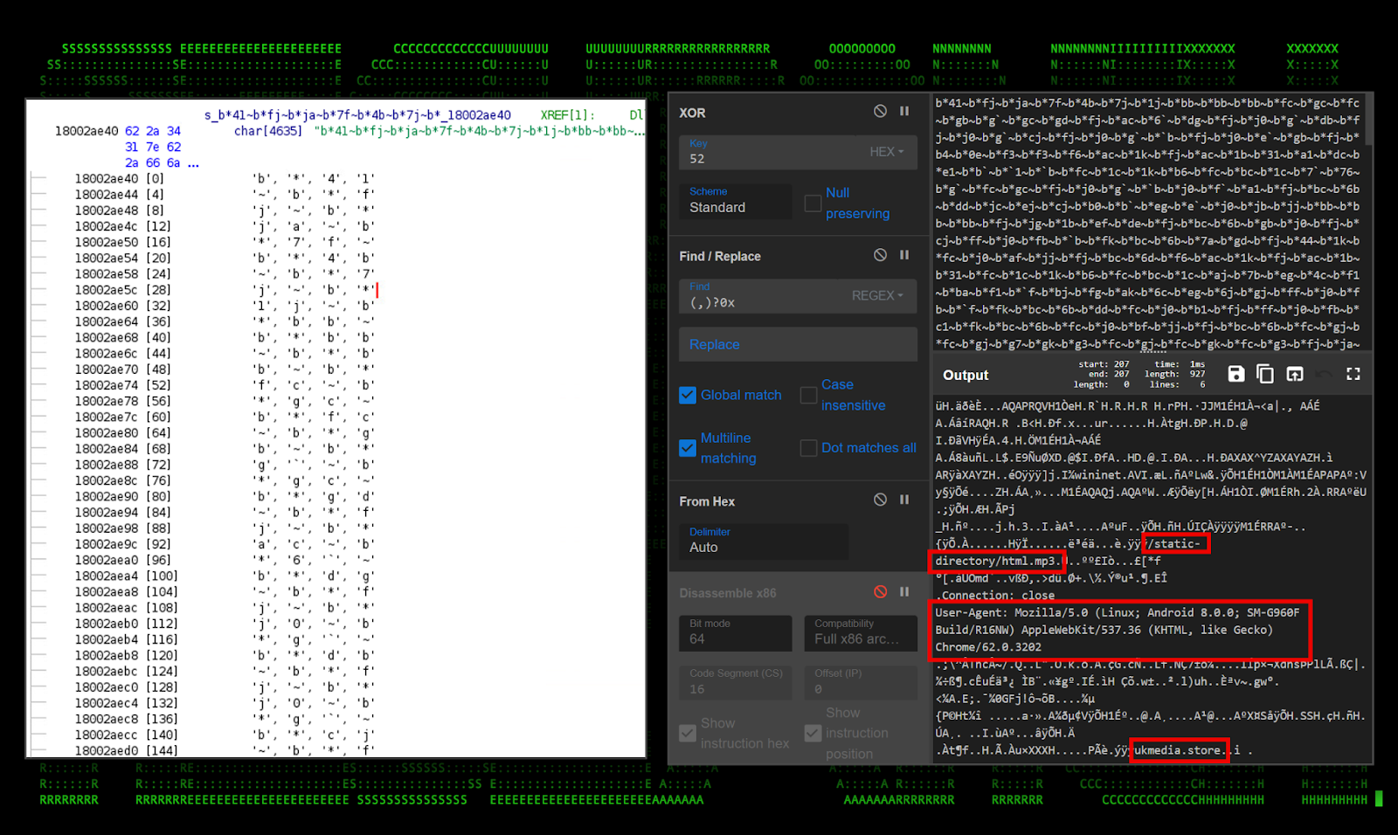Expand the Scheme Standard dropdown
The width and height of the screenshot is (1398, 835).
(735, 201)
